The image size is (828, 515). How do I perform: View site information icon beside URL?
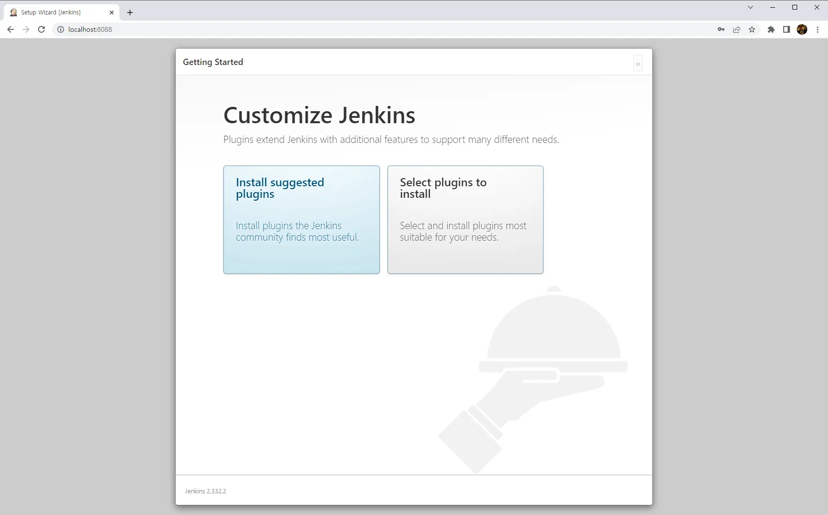coord(61,29)
